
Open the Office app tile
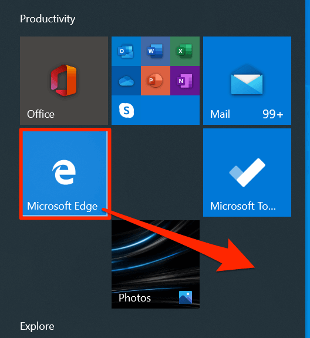(x=64, y=81)
